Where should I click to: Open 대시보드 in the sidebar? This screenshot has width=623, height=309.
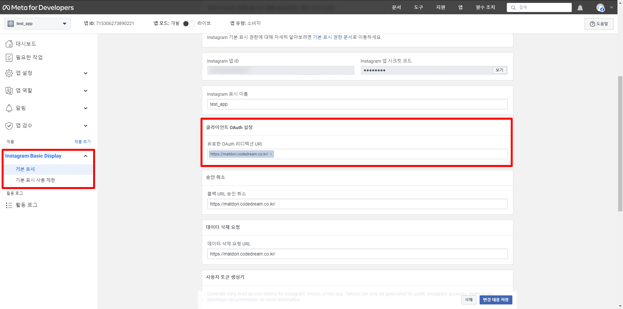(x=26, y=44)
